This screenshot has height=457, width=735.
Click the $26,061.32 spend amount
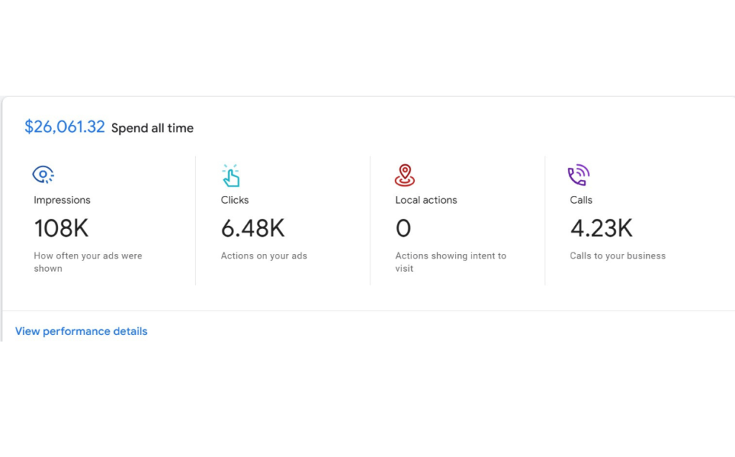coord(65,128)
